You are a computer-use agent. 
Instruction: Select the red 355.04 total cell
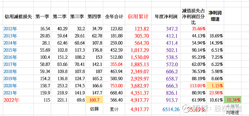[114, 64]
